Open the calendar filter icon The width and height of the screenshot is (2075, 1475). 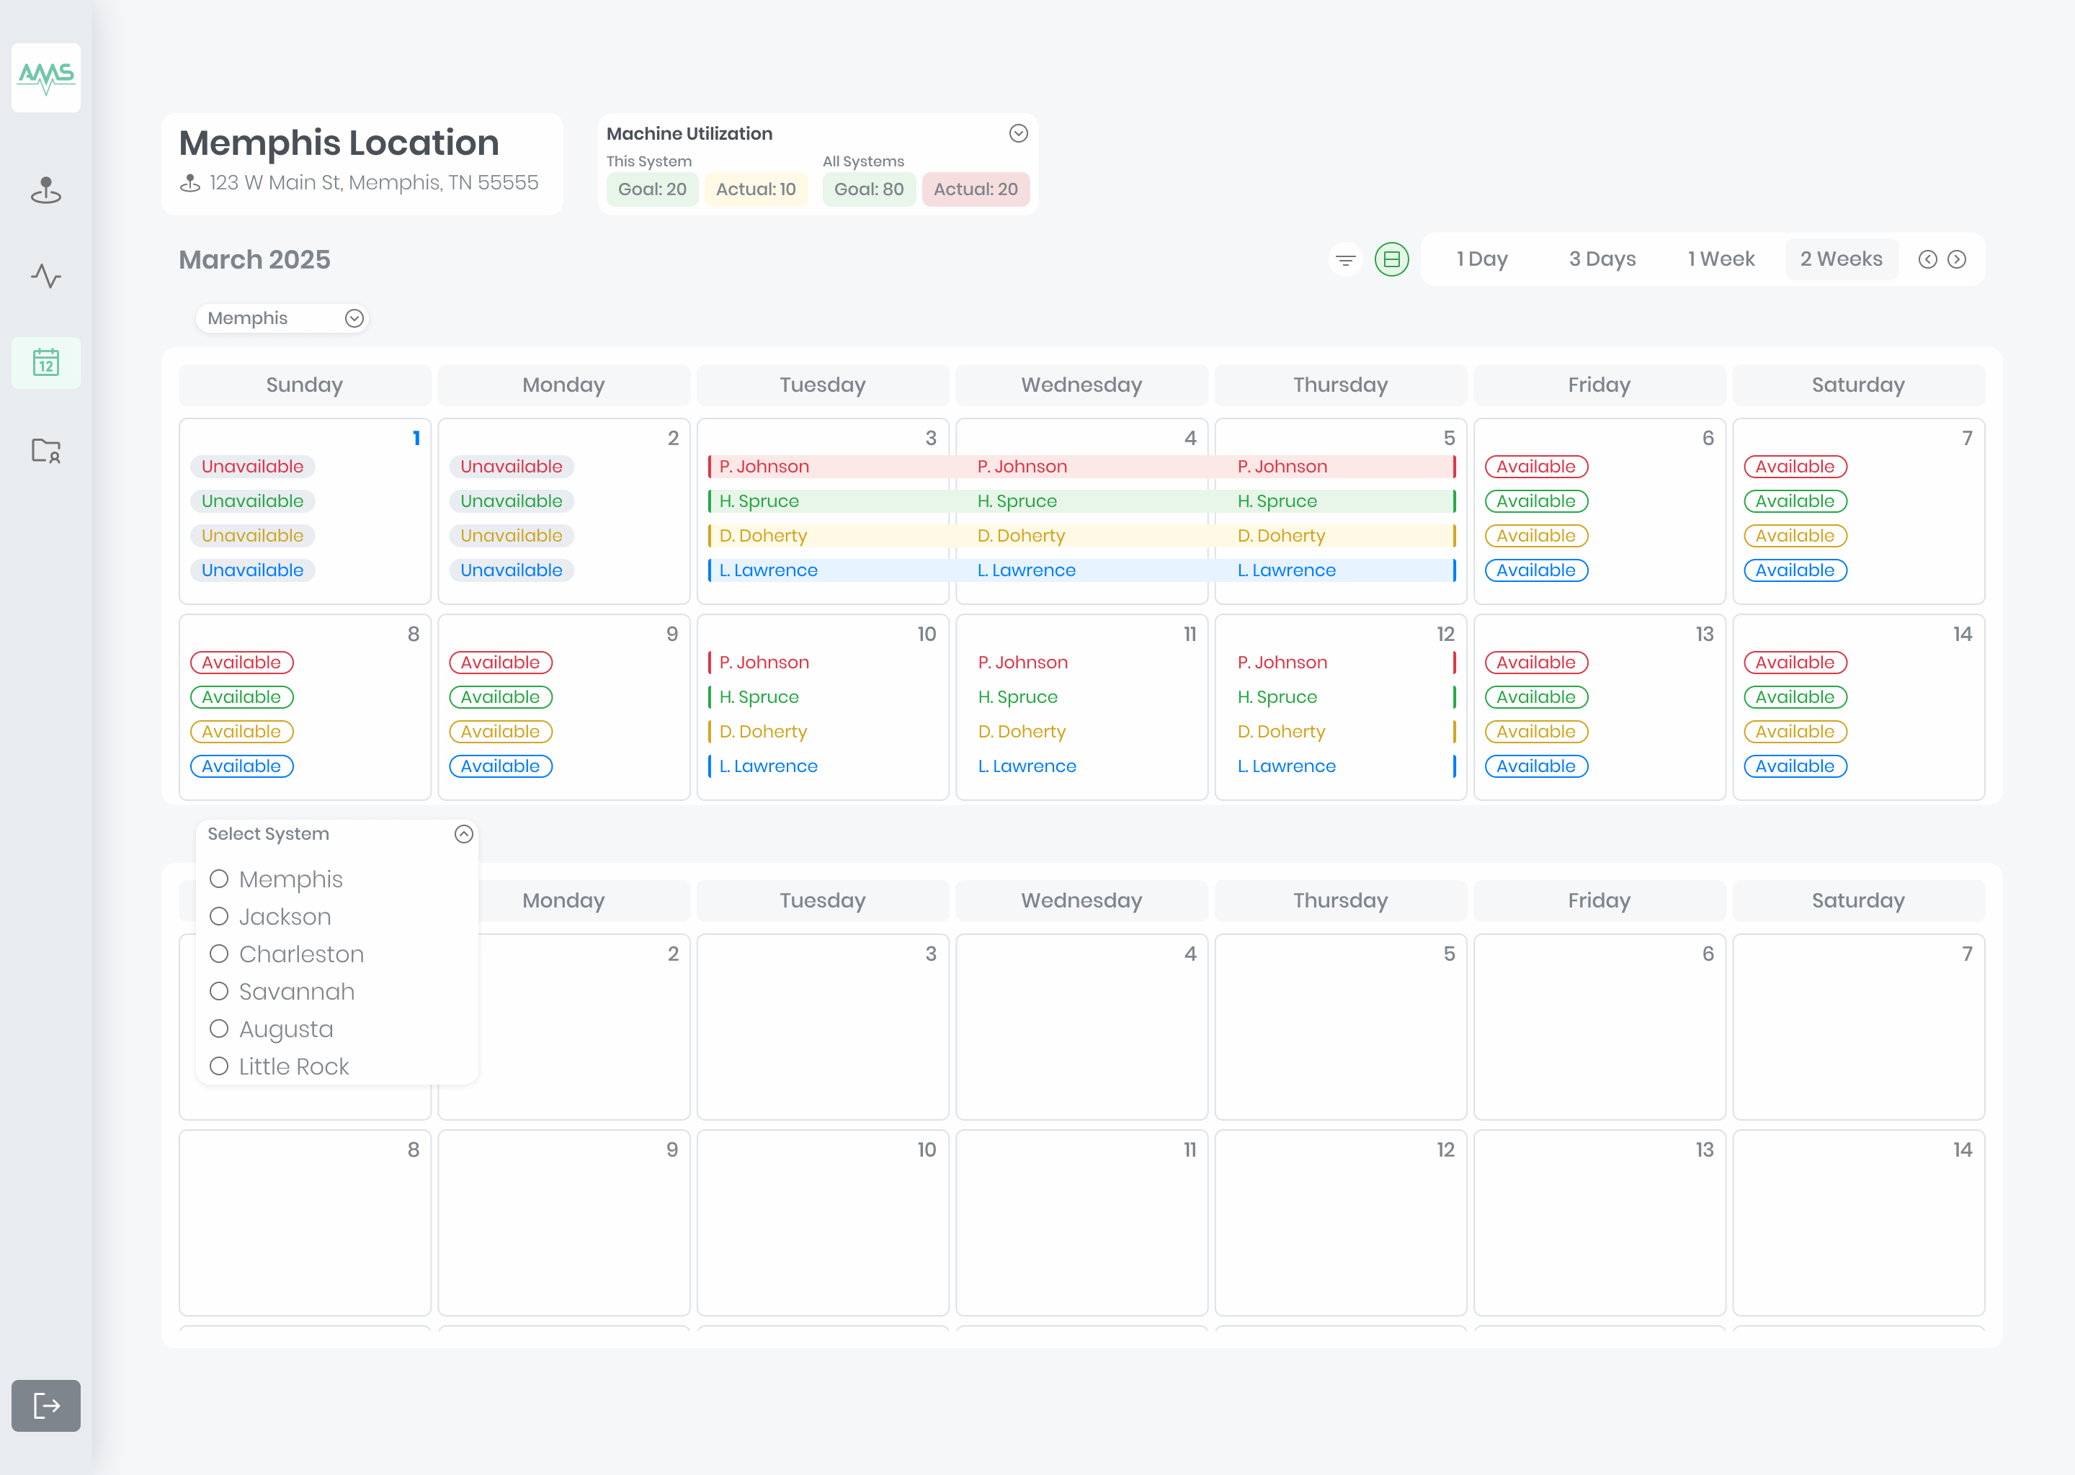pyautogui.click(x=1345, y=260)
